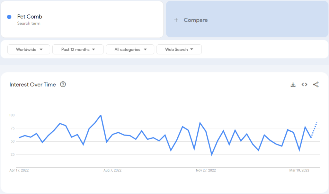Click the 100 y-axis label
Screen dimensions: 329x194
click(x=12, y=115)
